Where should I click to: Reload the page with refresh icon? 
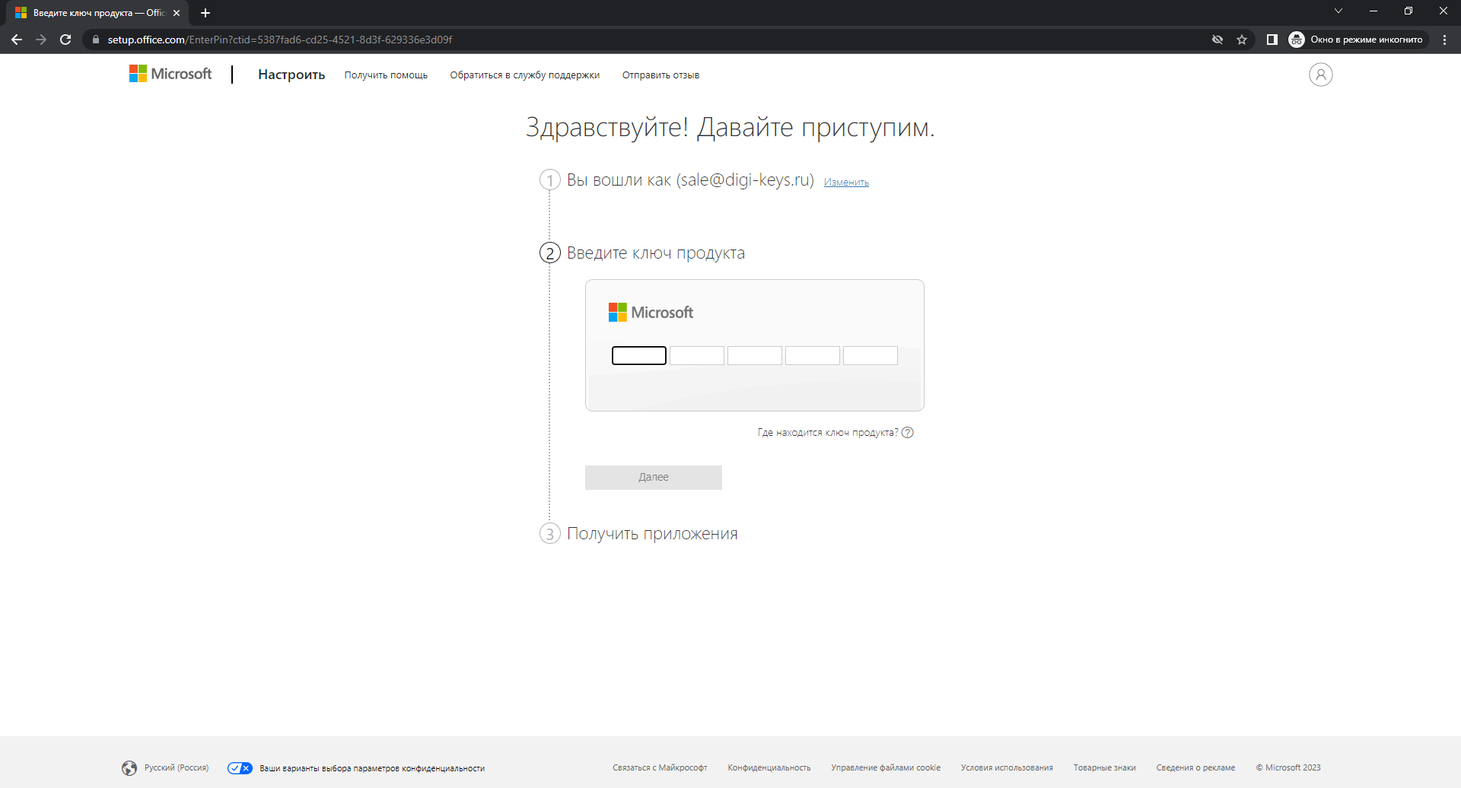(x=65, y=40)
